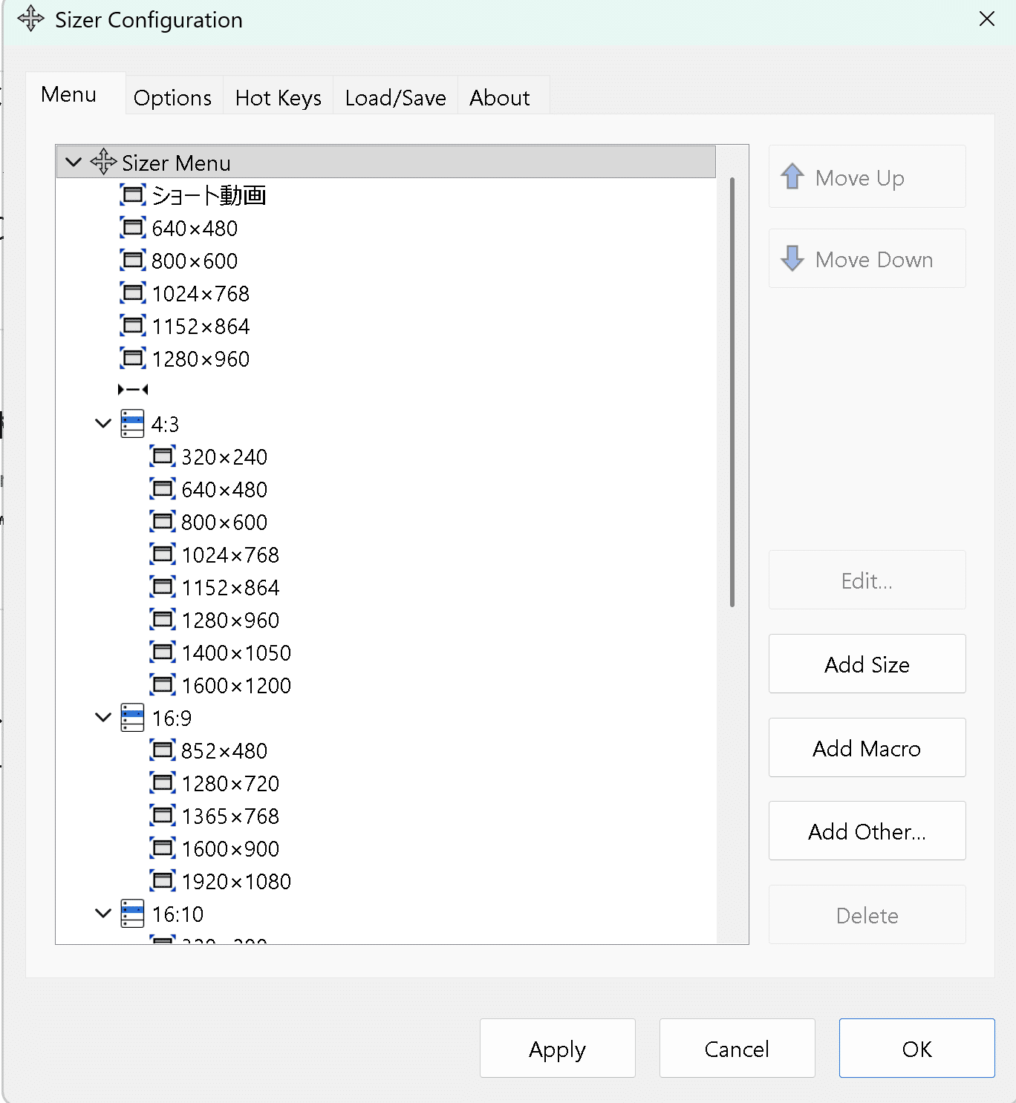
Task: Click the 1152×864 icon under 4:3
Action: pos(163,587)
